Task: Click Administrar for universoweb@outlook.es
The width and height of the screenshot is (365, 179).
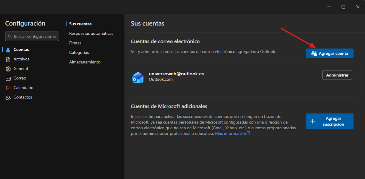Action: point(337,75)
